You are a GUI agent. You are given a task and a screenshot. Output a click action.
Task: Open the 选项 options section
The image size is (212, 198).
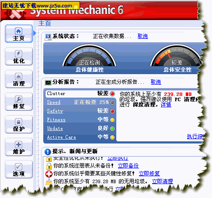point(19,170)
